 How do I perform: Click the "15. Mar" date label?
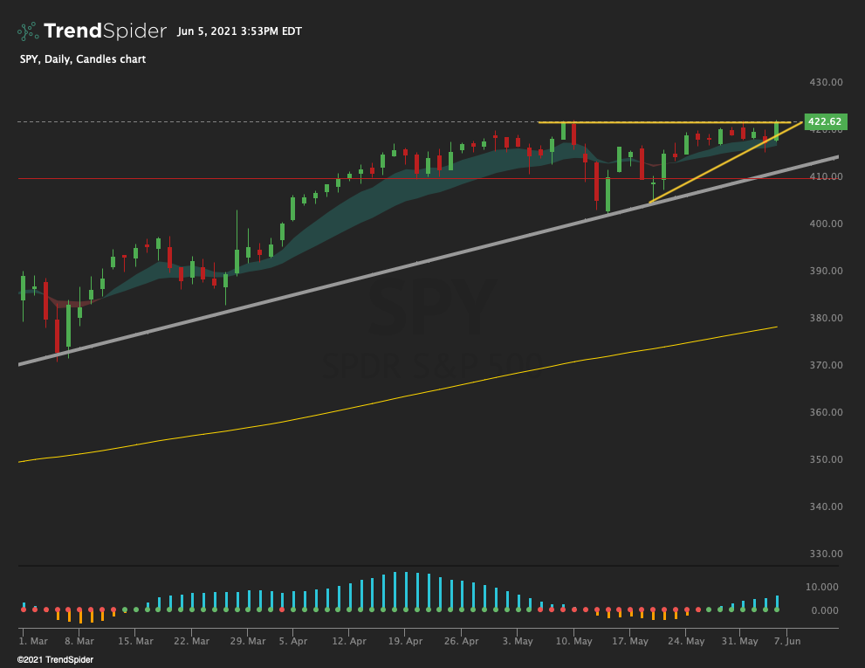(135, 641)
